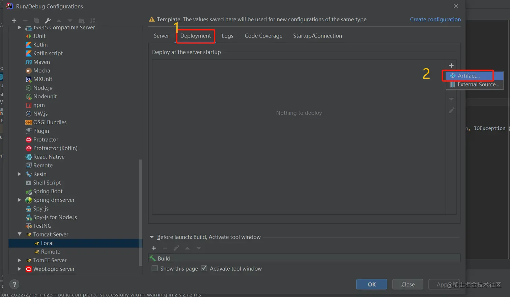
Task: Switch to the Startup/Connection tab
Action: pos(317,36)
